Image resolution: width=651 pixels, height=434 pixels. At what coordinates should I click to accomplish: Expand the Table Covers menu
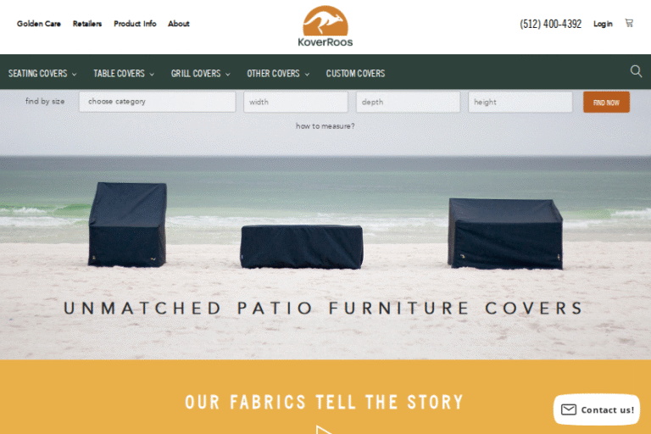click(x=124, y=74)
